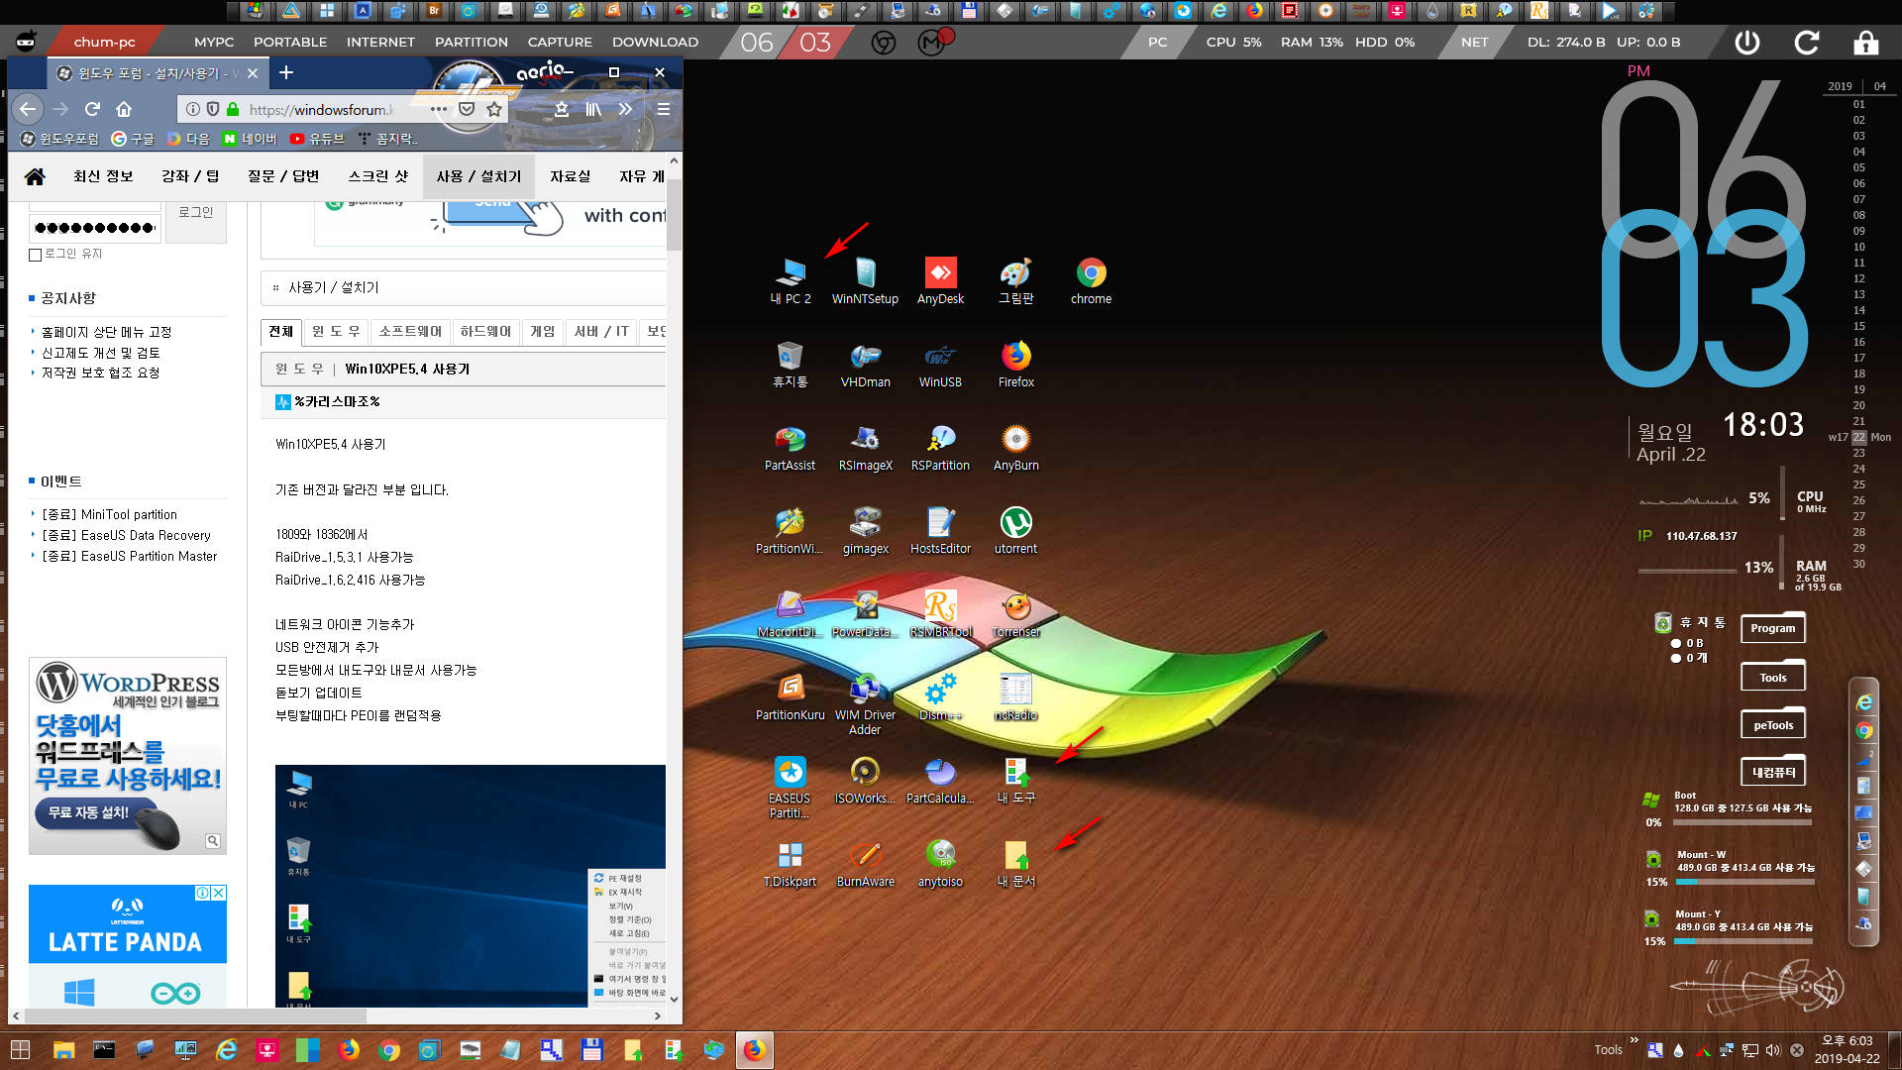Launch BurnAware desktop icon
The height and width of the screenshot is (1070, 1902).
point(865,863)
